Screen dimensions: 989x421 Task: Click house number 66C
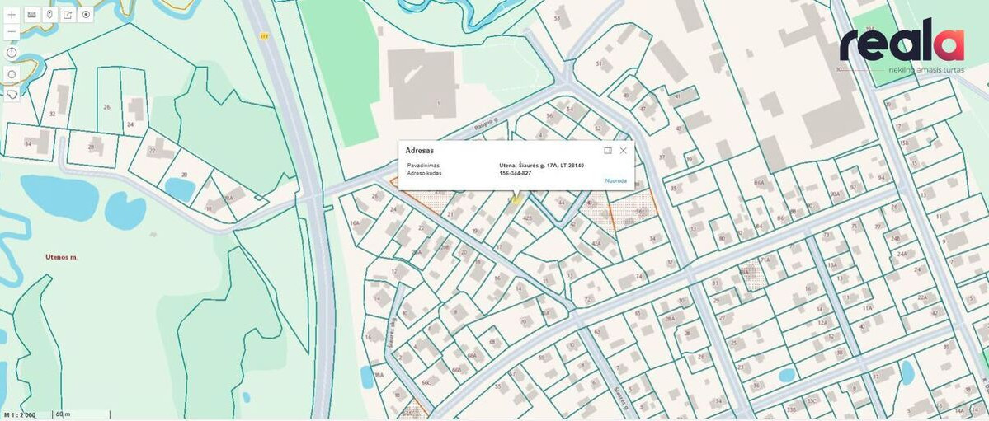(x=426, y=382)
